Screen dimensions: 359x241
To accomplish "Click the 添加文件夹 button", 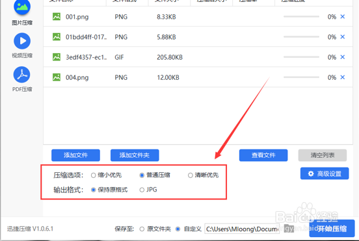I will (135, 155).
